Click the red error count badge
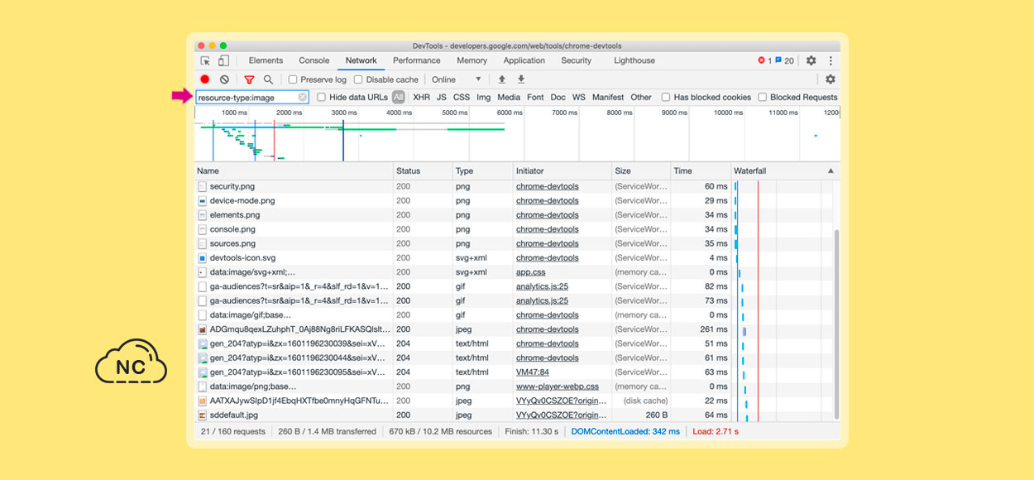1034x480 pixels. pos(764,60)
